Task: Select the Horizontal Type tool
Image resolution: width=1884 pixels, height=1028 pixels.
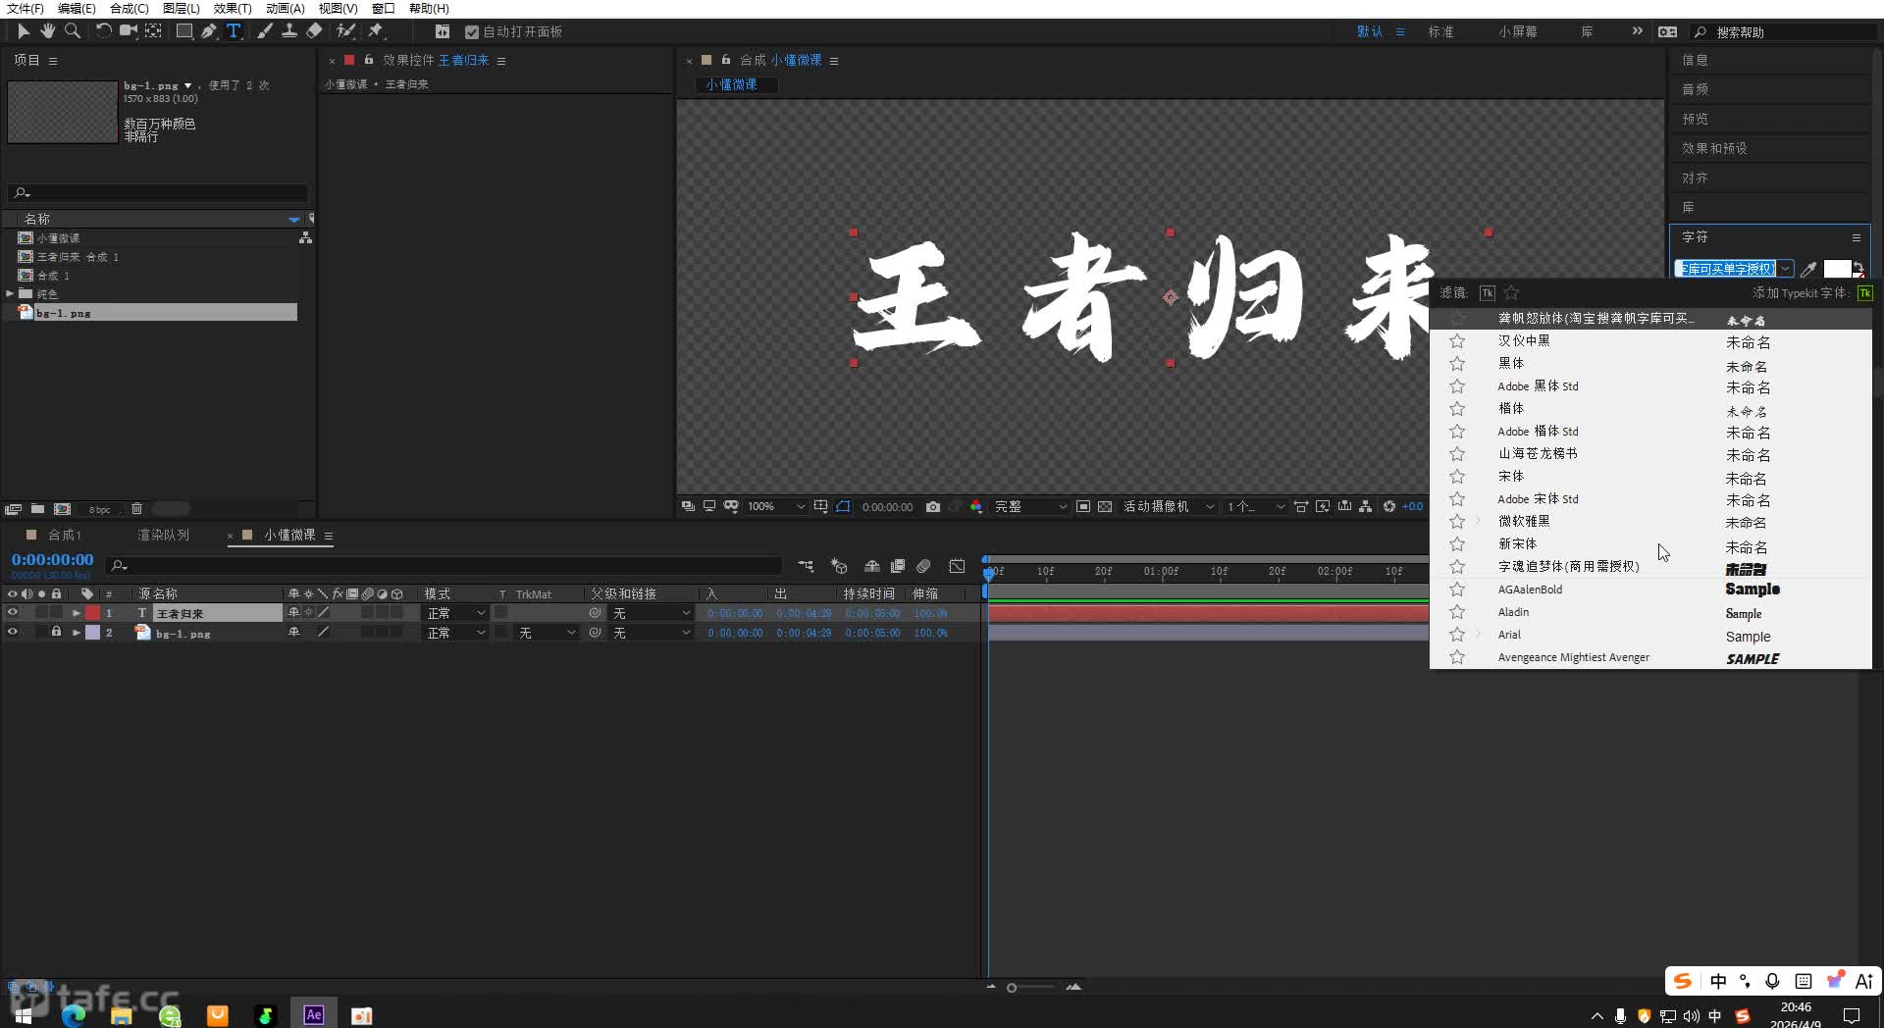Action: click(234, 31)
